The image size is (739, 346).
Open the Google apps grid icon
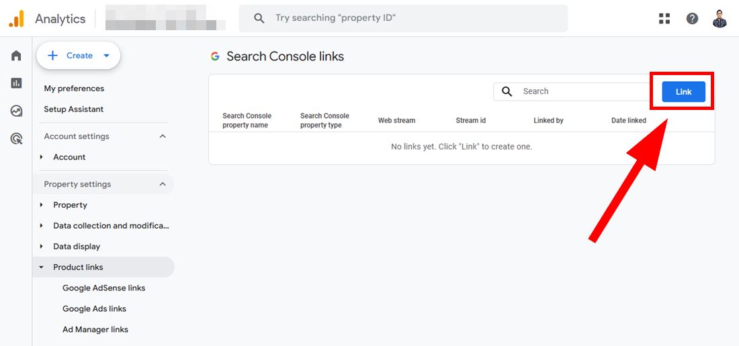pos(664,18)
